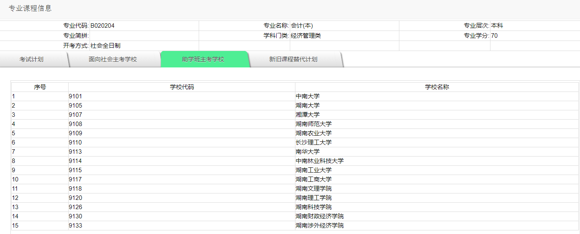This screenshot has height=234, width=580.
Task: Click the 湖南农业大学 entry
Action: click(312, 133)
